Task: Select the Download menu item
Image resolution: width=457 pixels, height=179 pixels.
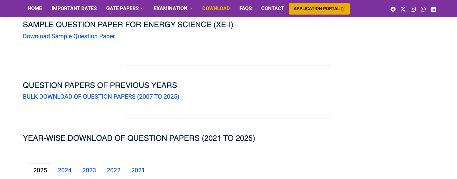Action: tap(216, 9)
